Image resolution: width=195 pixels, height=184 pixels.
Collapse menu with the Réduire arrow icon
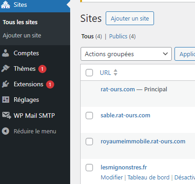tap(5, 131)
